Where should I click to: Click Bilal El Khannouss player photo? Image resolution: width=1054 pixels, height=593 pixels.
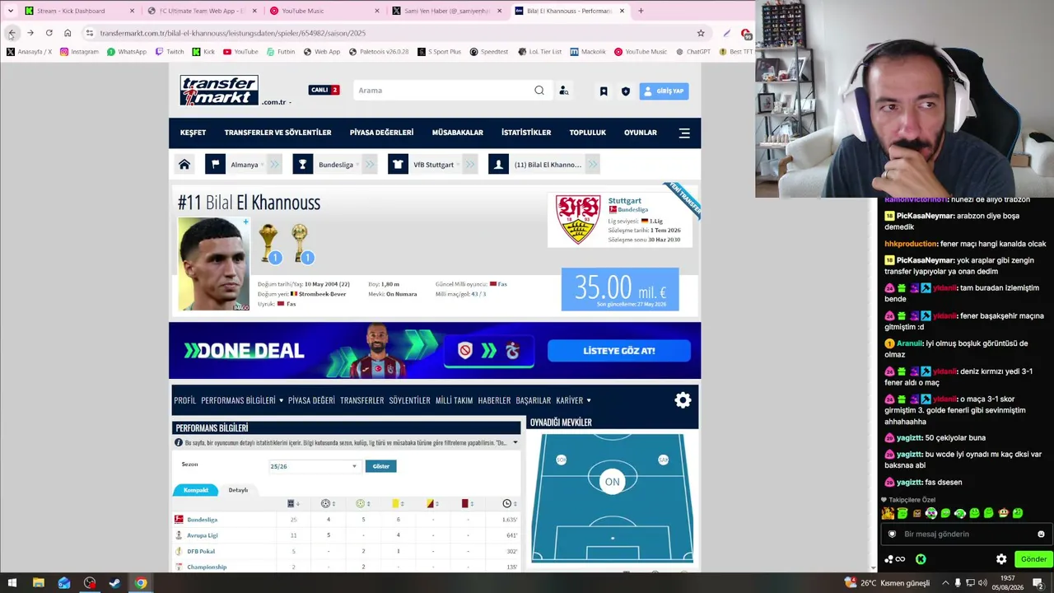(213, 264)
